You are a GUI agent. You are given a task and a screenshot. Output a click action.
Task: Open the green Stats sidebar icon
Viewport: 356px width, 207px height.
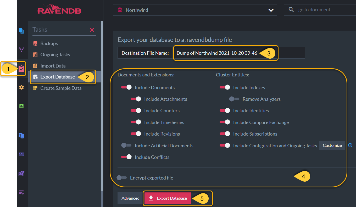coord(21,106)
